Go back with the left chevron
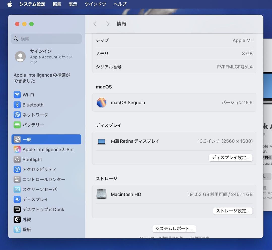This screenshot has width=272, height=250. click(x=95, y=24)
